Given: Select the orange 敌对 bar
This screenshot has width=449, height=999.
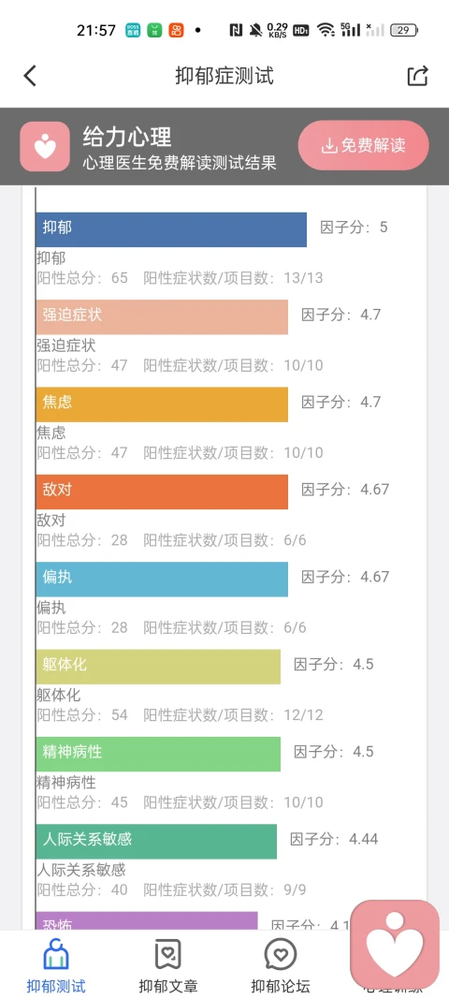Looking at the screenshot, I should coord(162,492).
